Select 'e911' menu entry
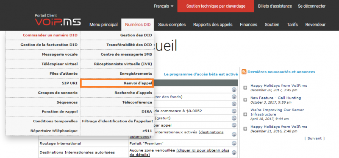This screenshot has height=158, width=339. pyautogui.click(x=117, y=131)
